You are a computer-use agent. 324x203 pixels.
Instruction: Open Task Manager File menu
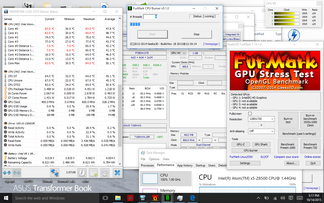coord(143,159)
